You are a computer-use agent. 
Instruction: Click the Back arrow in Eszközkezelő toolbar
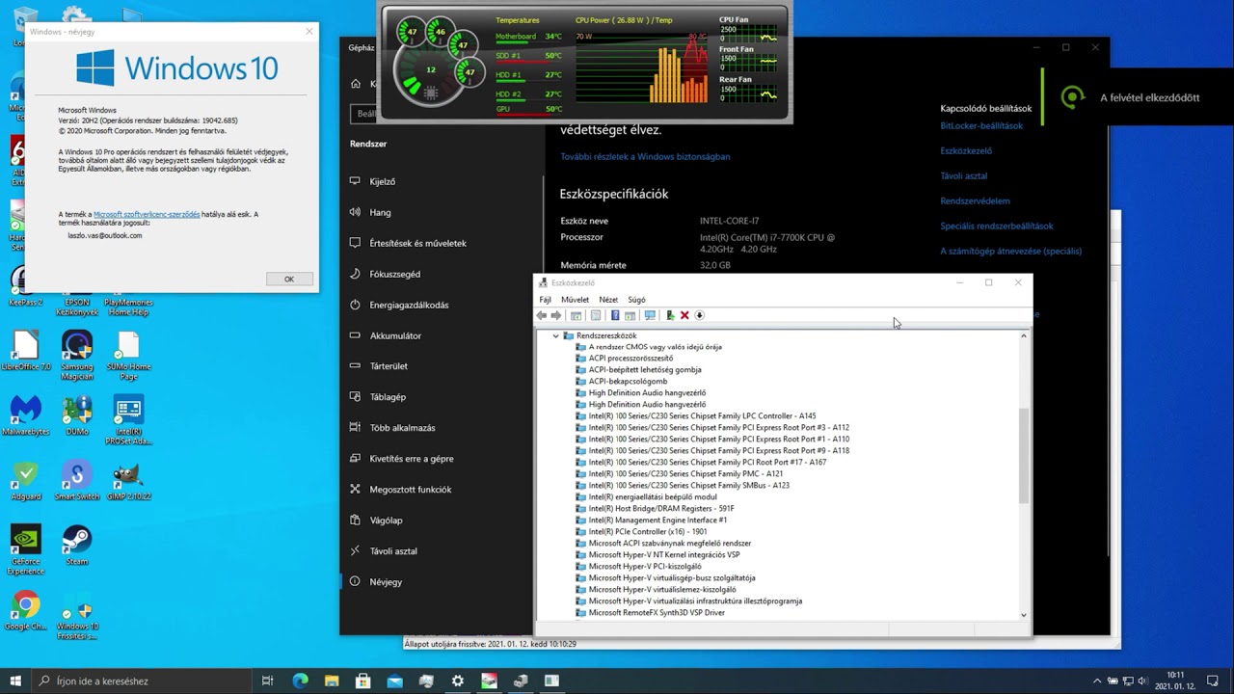click(x=542, y=315)
